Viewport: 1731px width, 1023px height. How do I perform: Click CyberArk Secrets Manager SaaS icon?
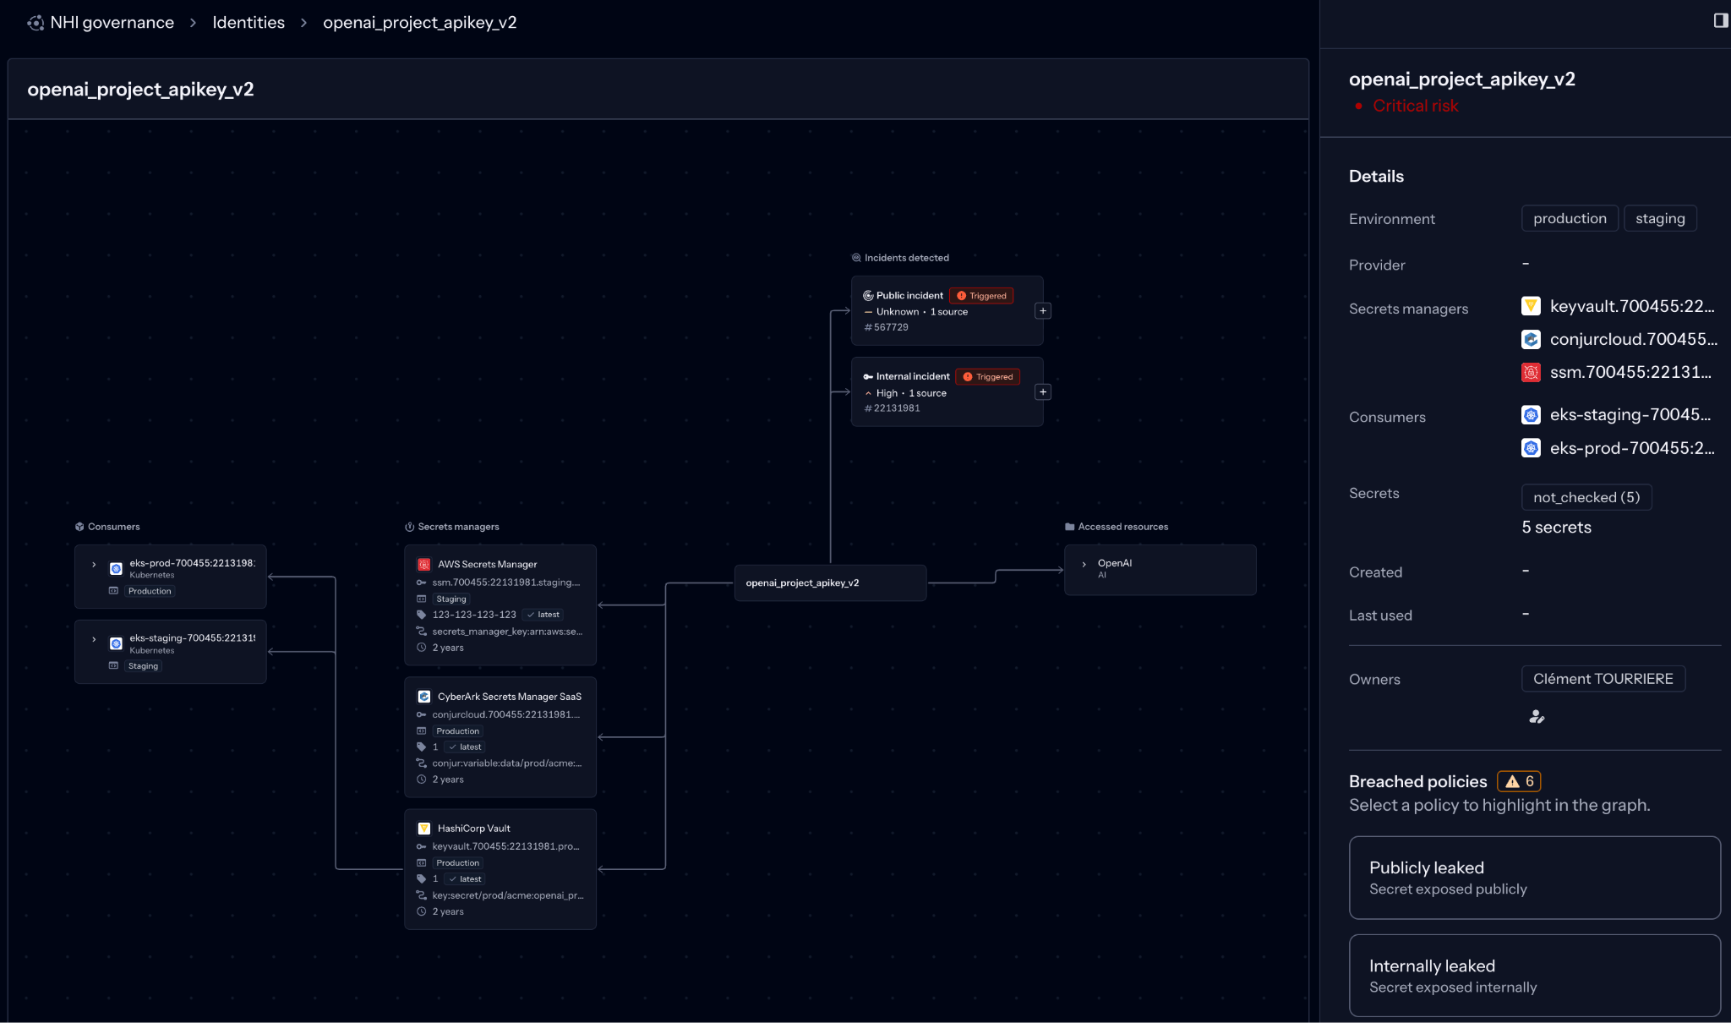(x=424, y=697)
